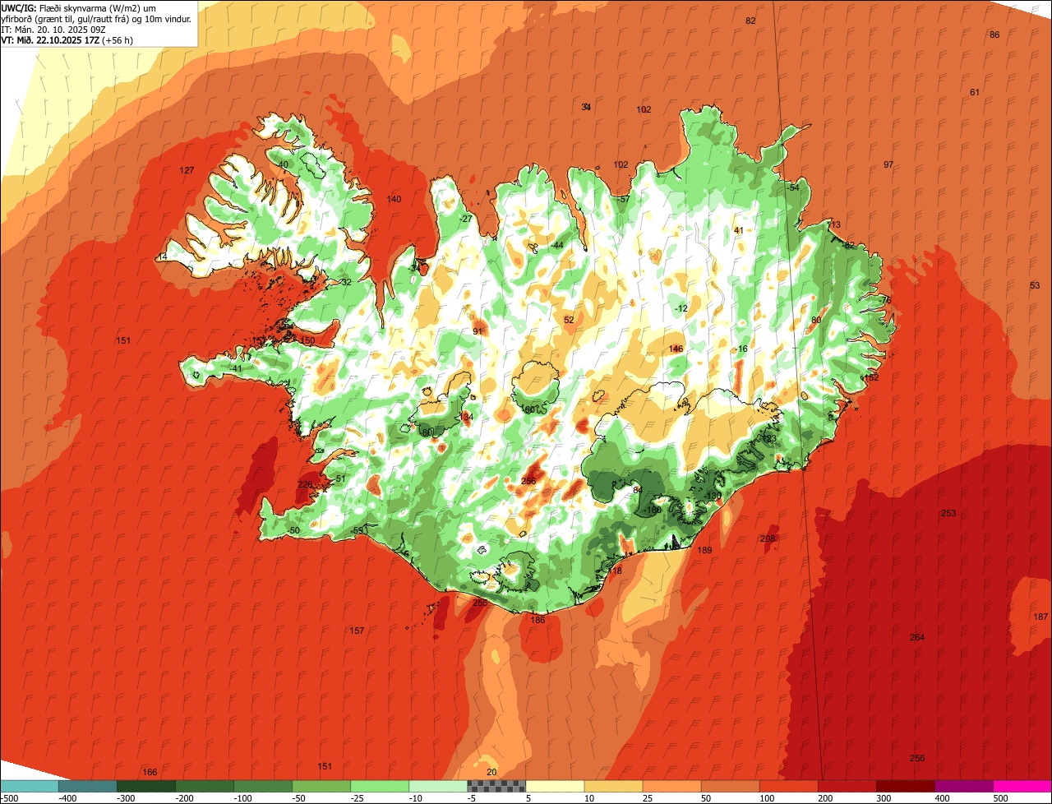The height and width of the screenshot is (804, 1052).
Task: Click the value 157 south of Iceland
Action: point(357,631)
